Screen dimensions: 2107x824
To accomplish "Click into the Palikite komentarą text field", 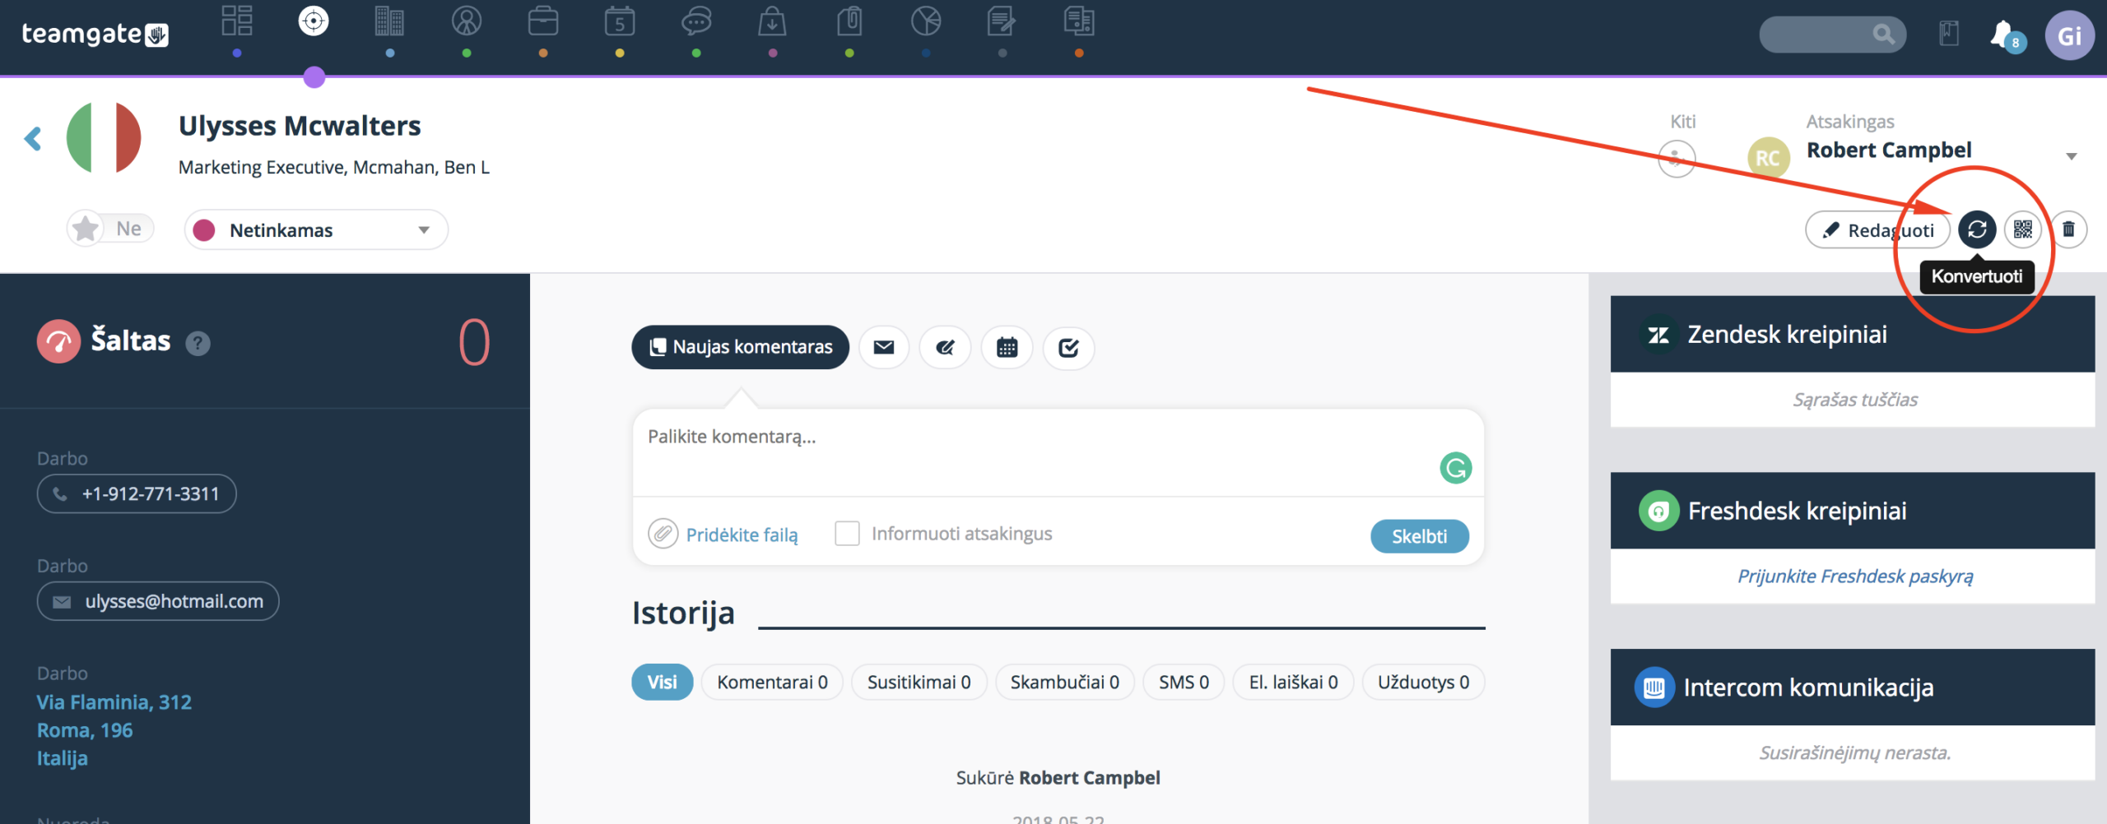I will click(1058, 452).
